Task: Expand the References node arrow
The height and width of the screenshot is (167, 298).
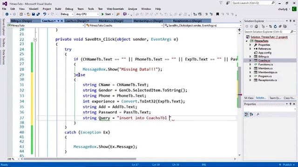Action: [x=251, y=49]
